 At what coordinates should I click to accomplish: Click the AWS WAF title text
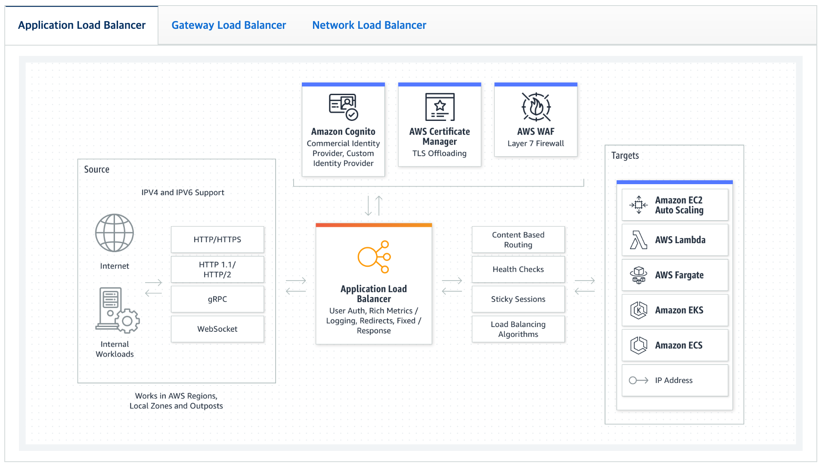click(x=536, y=132)
